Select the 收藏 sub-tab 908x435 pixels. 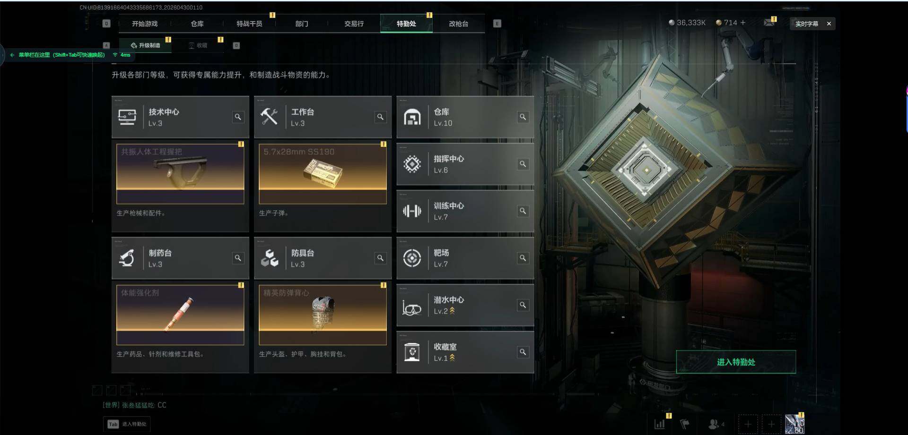[198, 45]
